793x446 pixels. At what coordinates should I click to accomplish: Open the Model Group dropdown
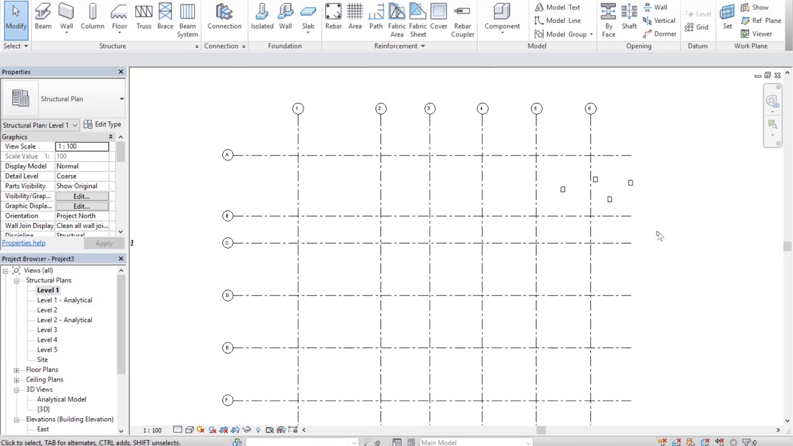pyautogui.click(x=564, y=34)
